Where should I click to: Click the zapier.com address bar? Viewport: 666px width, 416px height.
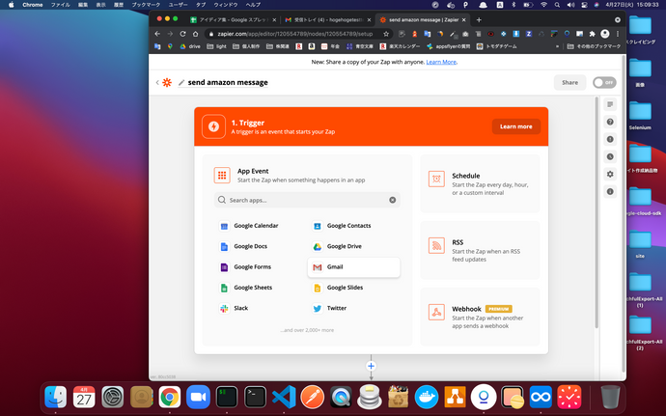[295, 34]
